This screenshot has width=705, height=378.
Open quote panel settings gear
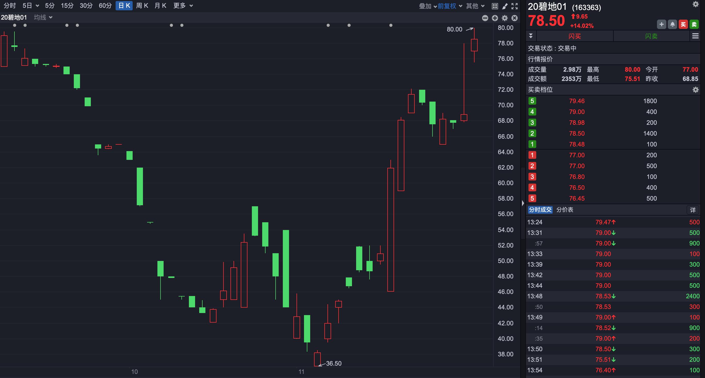[695, 4]
